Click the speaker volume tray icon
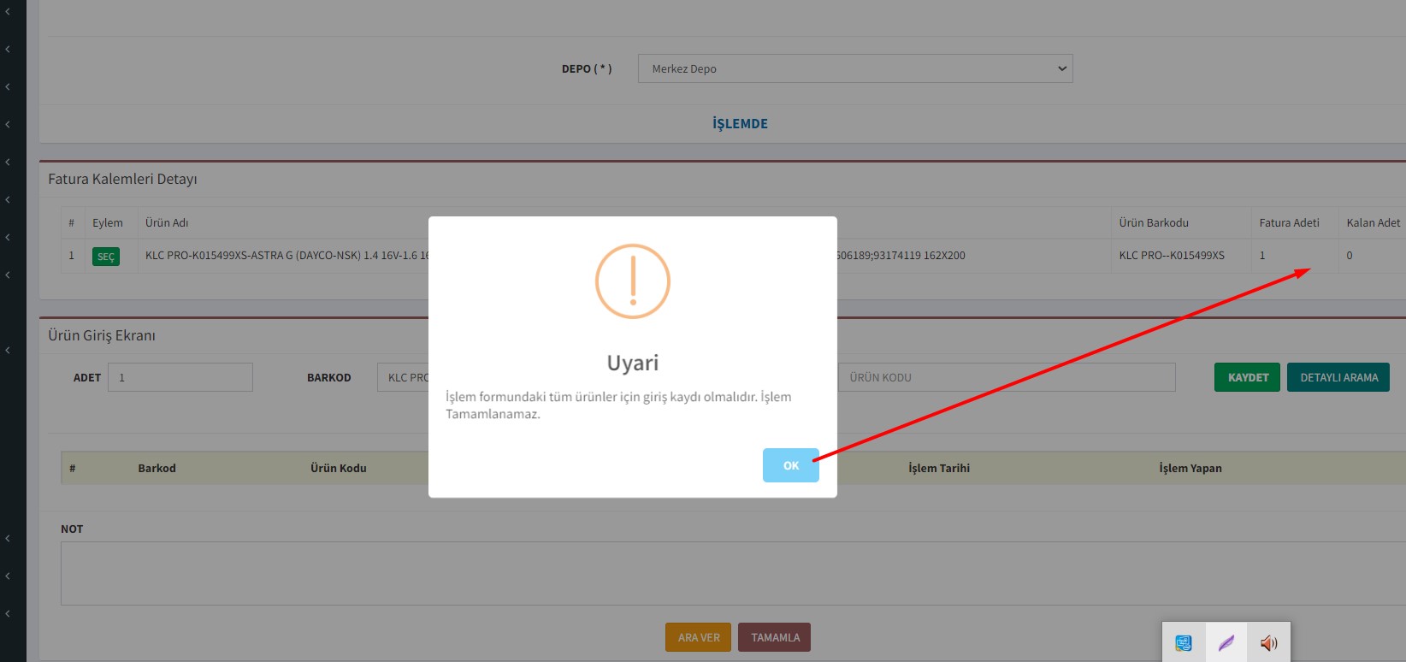Screen dimensions: 1406x662 [1268, 642]
